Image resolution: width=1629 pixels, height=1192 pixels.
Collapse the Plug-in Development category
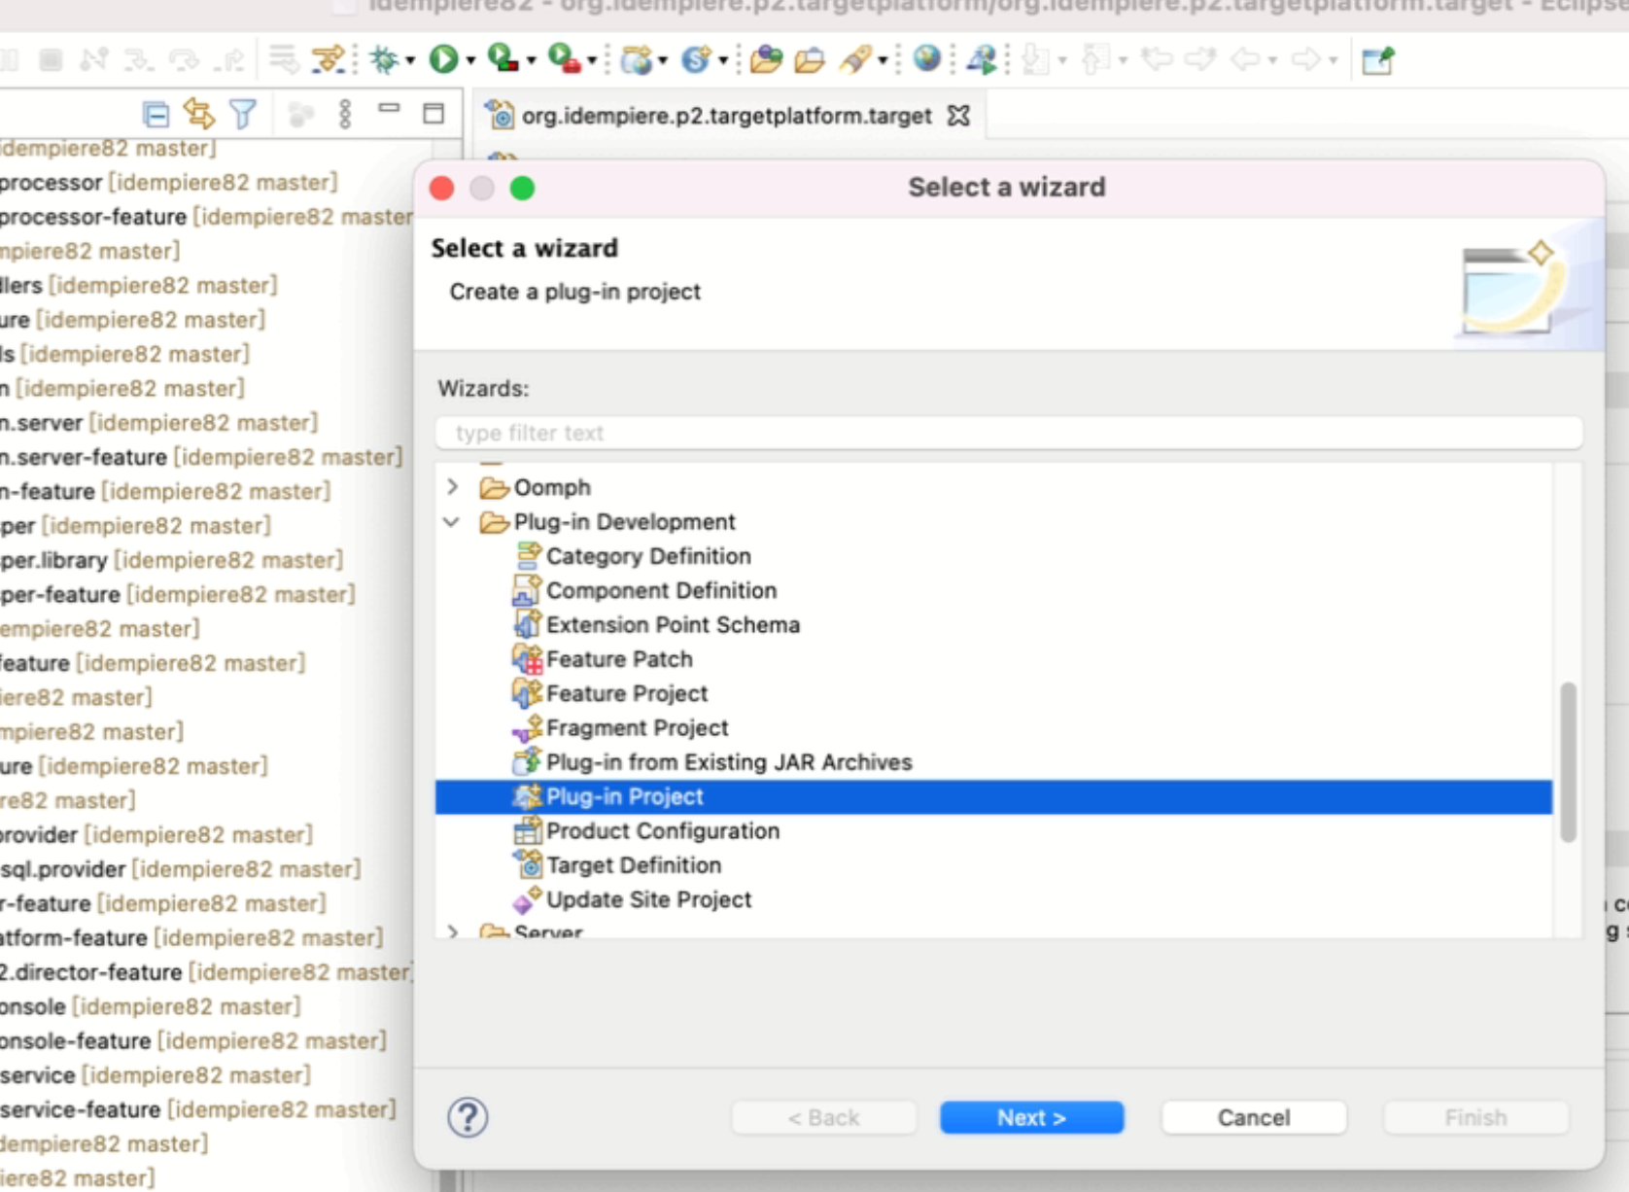point(451,522)
